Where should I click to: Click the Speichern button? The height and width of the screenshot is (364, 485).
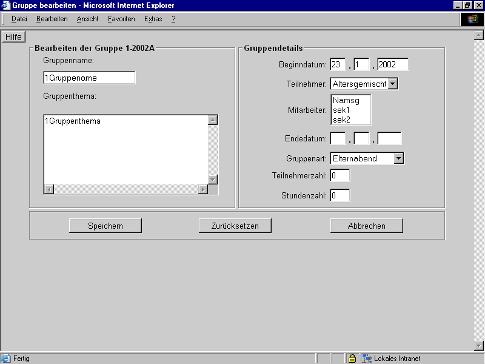click(x=105, y=225)
